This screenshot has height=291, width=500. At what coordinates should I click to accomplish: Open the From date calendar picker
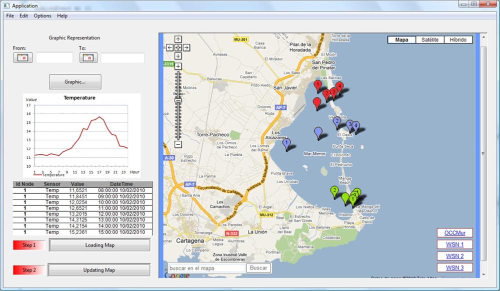pos(22,57)
